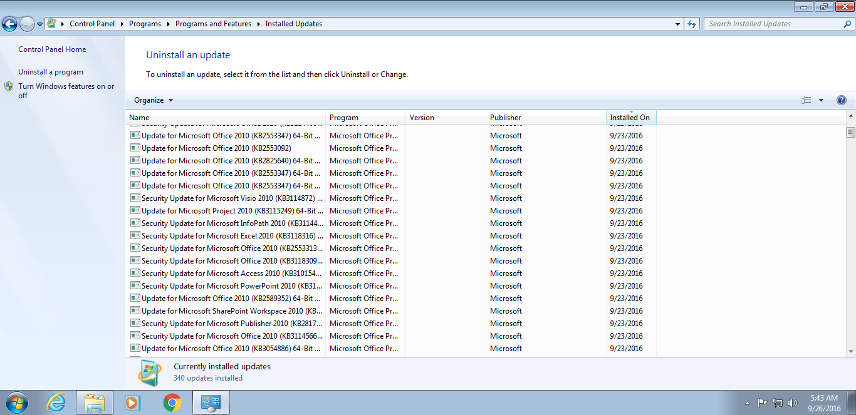Sort by the Program column header

point(366,118)
